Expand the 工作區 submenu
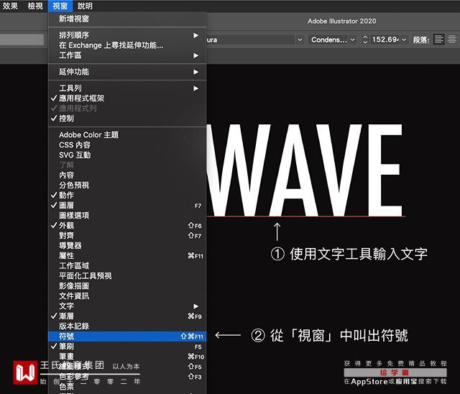The height and width of the screenshot is (394, 460). tap(127, 55)
